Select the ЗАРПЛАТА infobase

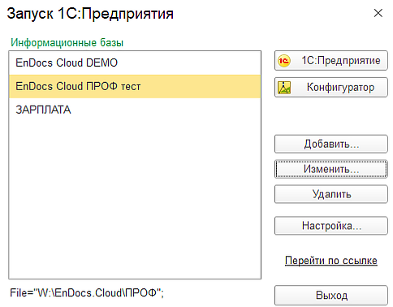tap(135, 110)
